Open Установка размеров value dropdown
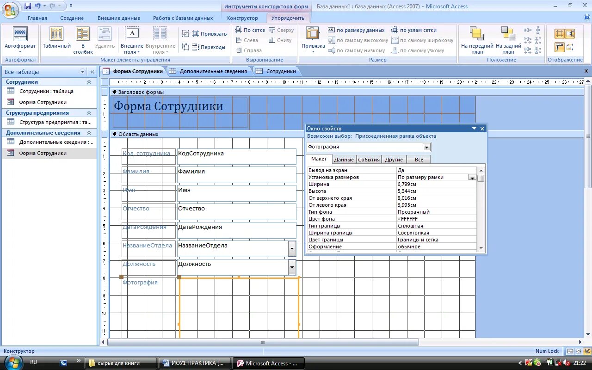 [472, 178]
